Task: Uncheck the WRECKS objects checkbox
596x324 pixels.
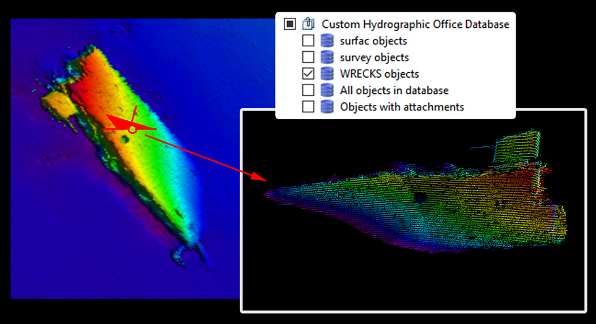Action: pyautogui.click(x=308, y=74)
